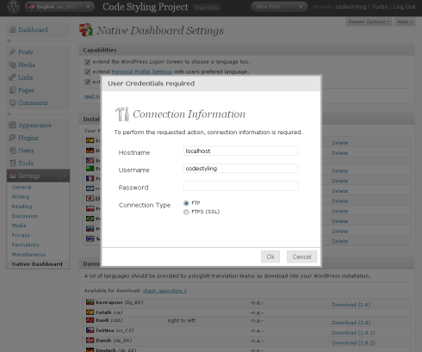Open the Permalinks settings submenu item
The width and height of the screenshot is (422, 352).
25,244
